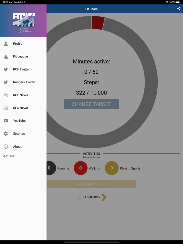183x244 pixels.
Task: Tap the red segment of progress ring
Action: 98,23
